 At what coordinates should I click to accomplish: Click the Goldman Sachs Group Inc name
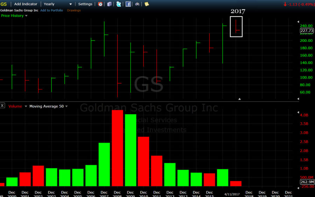pyautogui.click(x=19, y=10)
